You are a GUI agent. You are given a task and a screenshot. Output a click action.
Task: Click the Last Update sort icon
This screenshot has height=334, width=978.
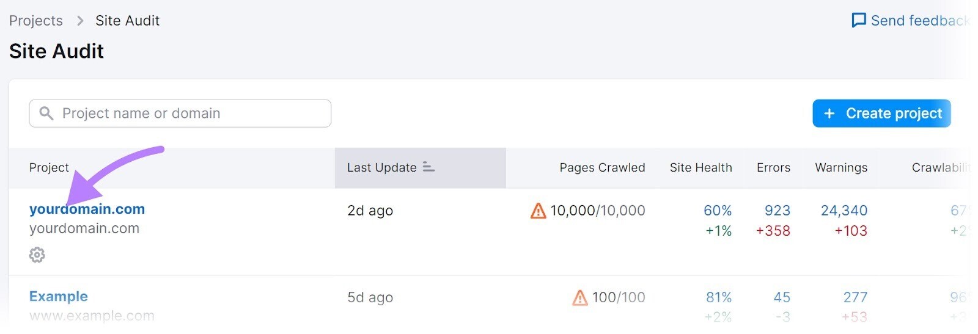coord(428,167)
